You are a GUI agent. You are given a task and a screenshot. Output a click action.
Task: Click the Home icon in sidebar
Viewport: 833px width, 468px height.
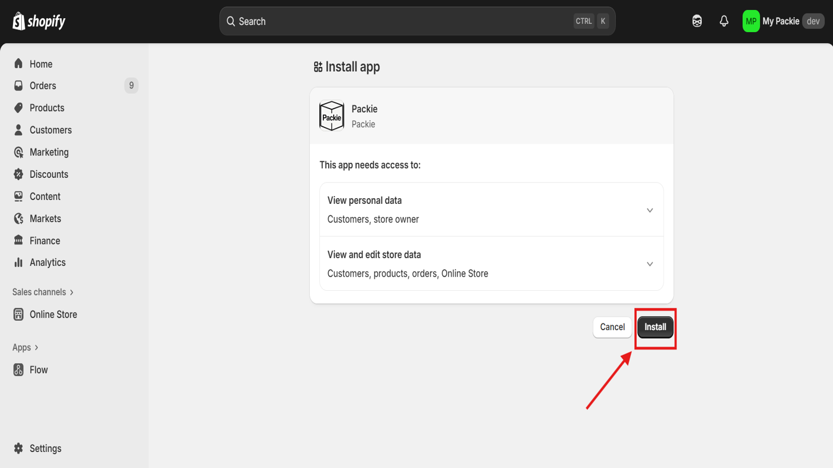tap(19, 63)
